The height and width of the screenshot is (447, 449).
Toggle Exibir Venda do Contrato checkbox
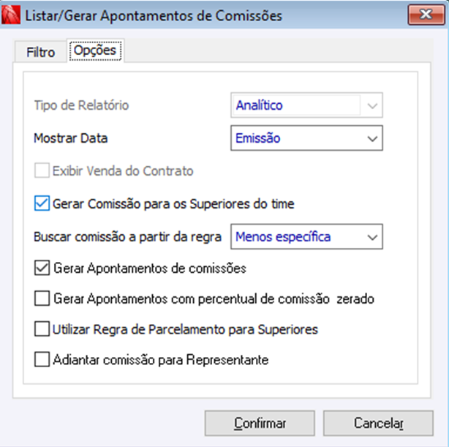point(42,171)
